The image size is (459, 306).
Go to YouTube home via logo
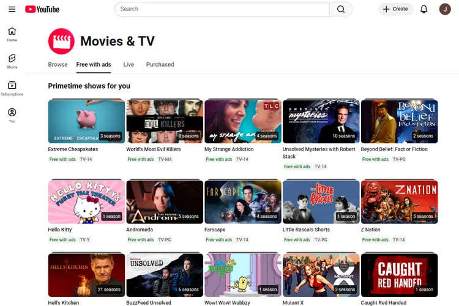coord(42,9)
